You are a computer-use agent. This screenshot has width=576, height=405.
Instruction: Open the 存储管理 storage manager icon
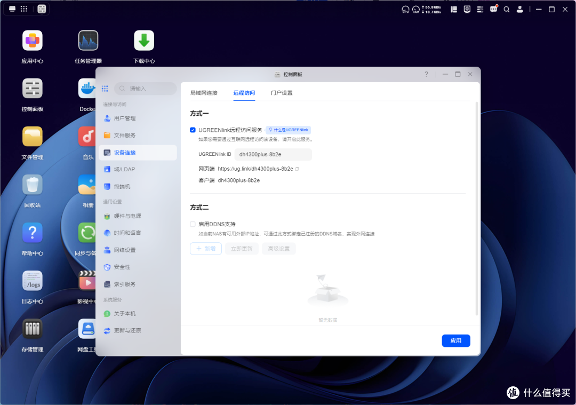pos(33,329)
